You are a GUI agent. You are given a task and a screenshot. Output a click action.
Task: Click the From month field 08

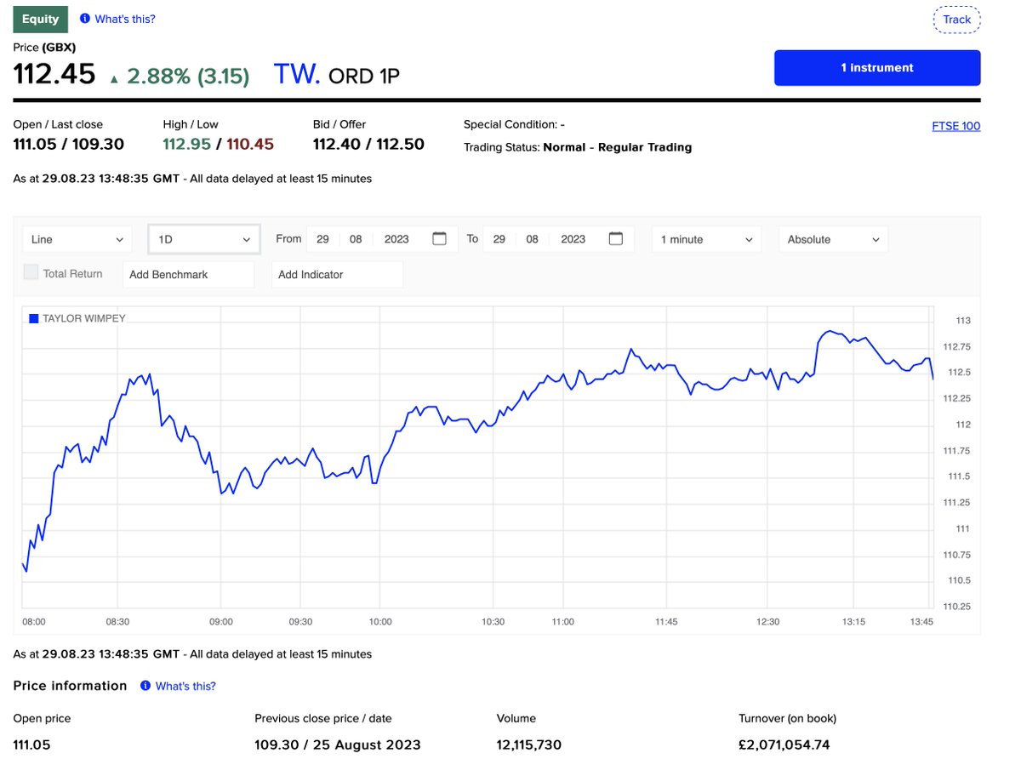point(356,239)
